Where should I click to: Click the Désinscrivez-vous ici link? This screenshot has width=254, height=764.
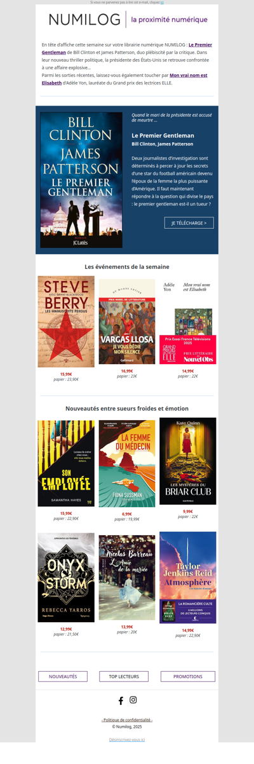[127, 739]
